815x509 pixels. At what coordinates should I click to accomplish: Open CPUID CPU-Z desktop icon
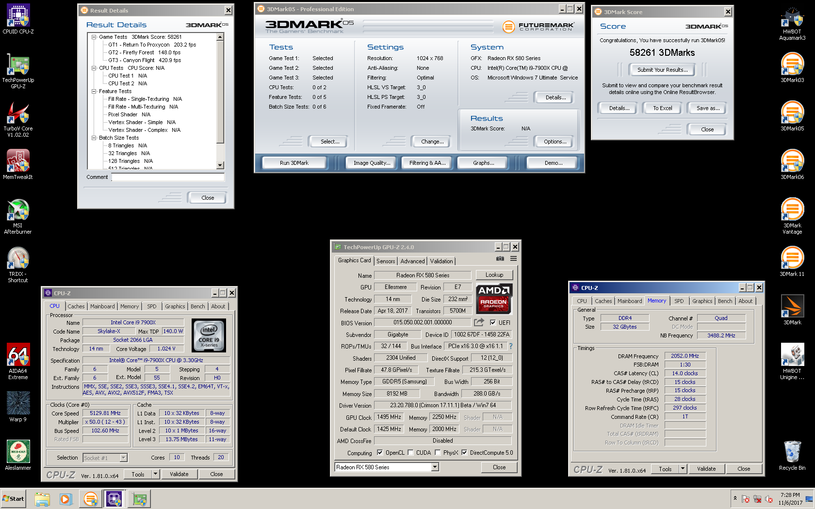click(18, 19)
